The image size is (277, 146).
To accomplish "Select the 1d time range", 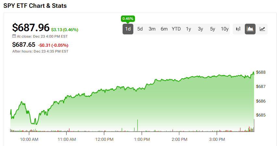I will tap(128, 29).
